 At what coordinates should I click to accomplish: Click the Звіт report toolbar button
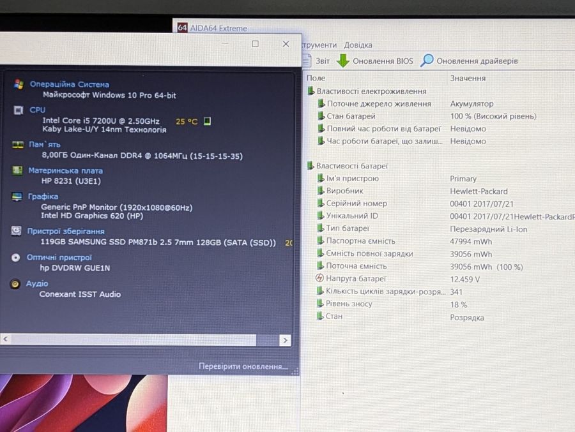[316, 61]
